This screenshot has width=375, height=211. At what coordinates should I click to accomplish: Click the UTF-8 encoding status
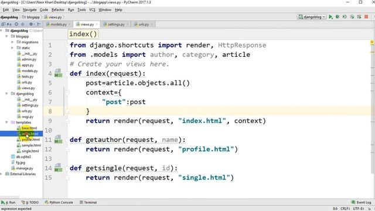point(359,209)
